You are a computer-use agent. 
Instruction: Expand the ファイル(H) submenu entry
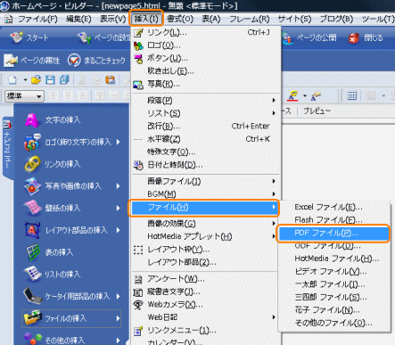[x=204, y=208]
